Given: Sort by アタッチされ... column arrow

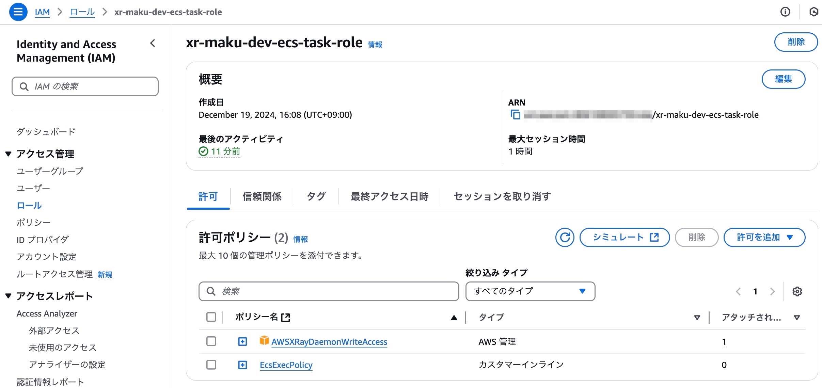Looking at the screenshot, I should 797,318.
